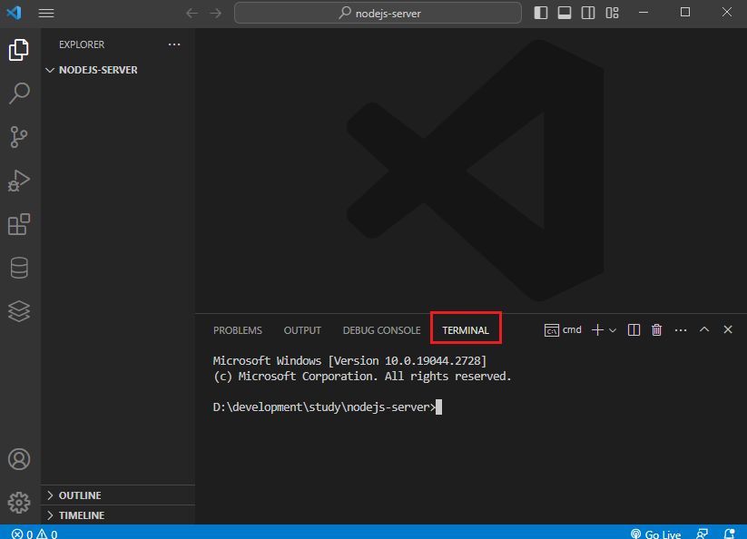Go forward with the right arrow
747x539 pixels.
[216, 13]
